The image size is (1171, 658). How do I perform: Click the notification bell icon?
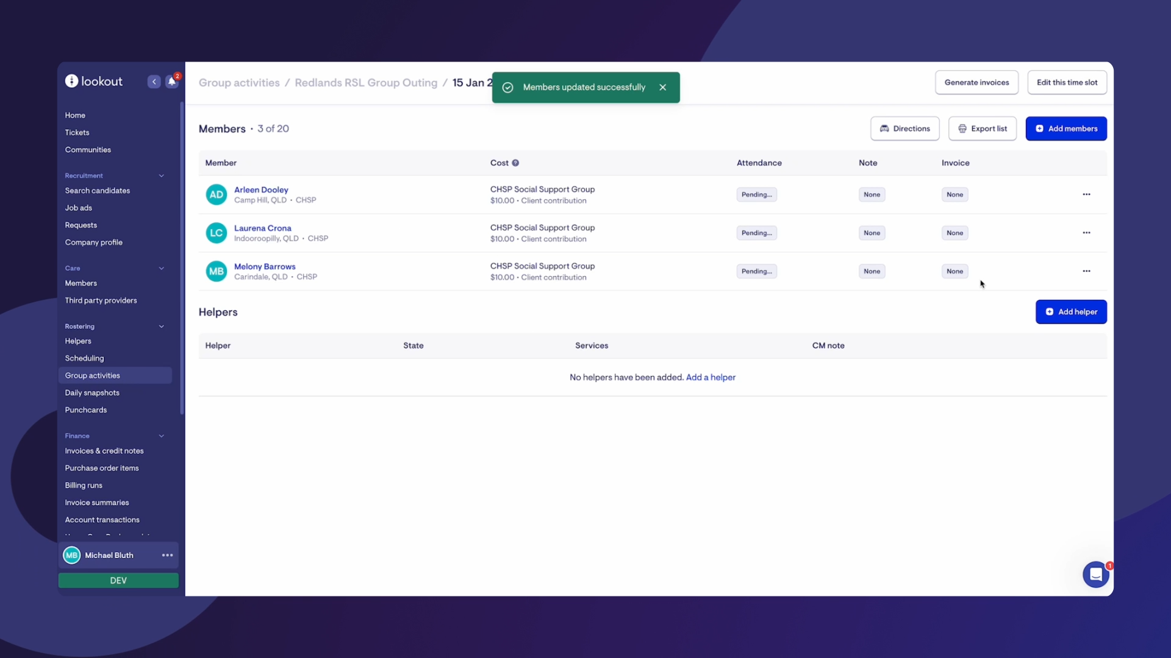172,82
